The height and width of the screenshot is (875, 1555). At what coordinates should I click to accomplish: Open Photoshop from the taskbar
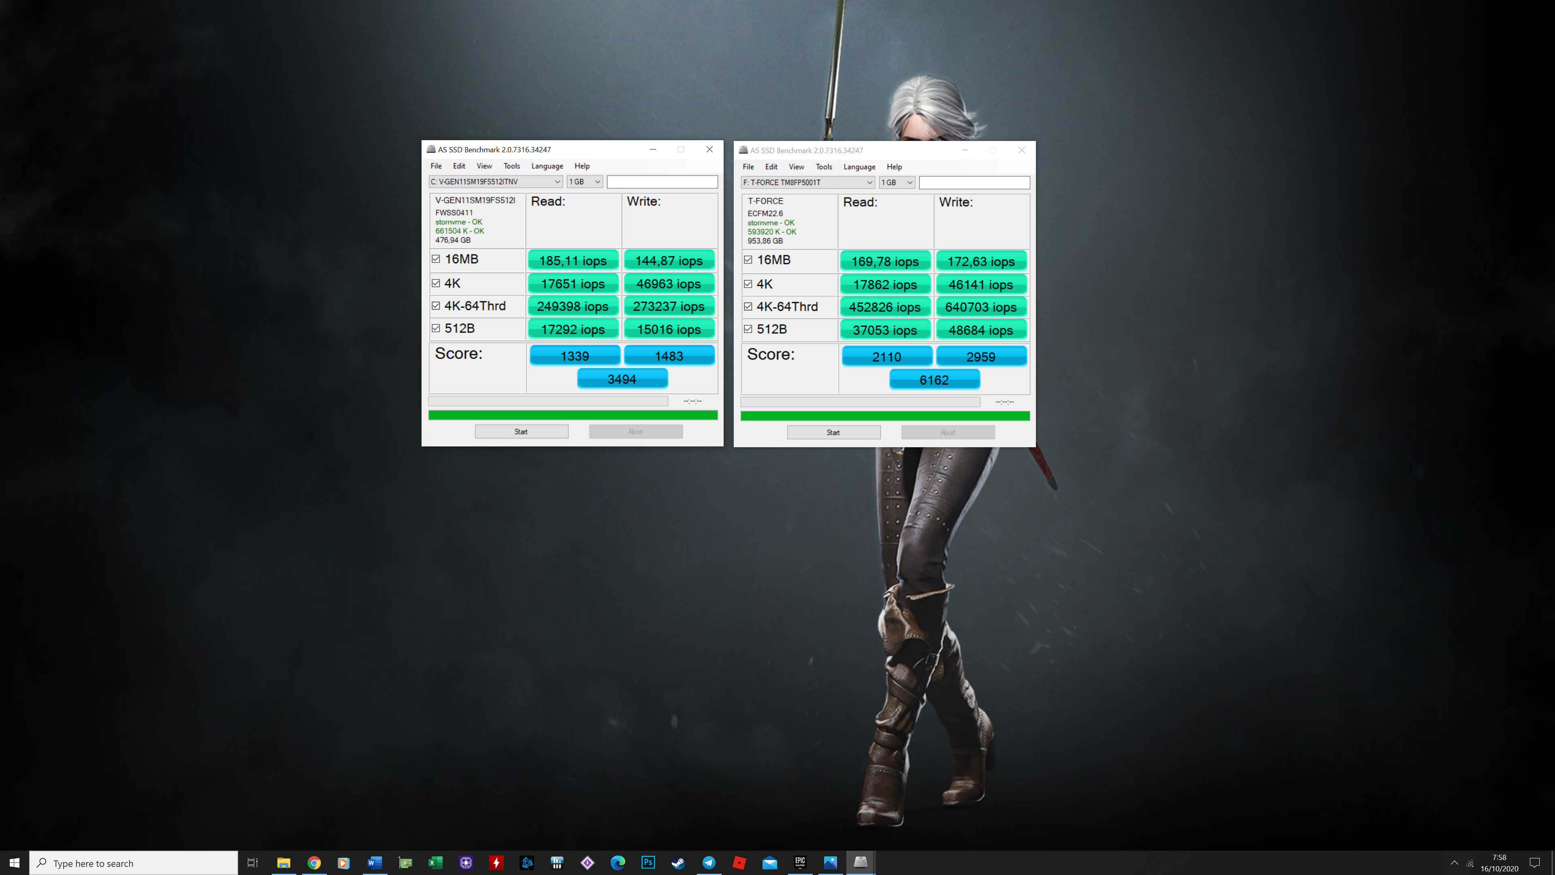(x=648, y=862)
